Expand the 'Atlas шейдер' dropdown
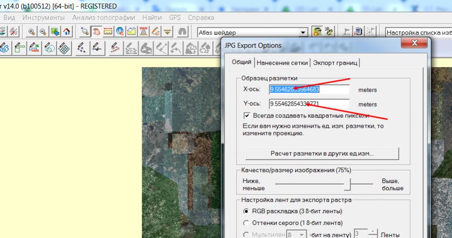Viewport: 452px width, 238px height. pyautogui.click(x=304, y=33)
